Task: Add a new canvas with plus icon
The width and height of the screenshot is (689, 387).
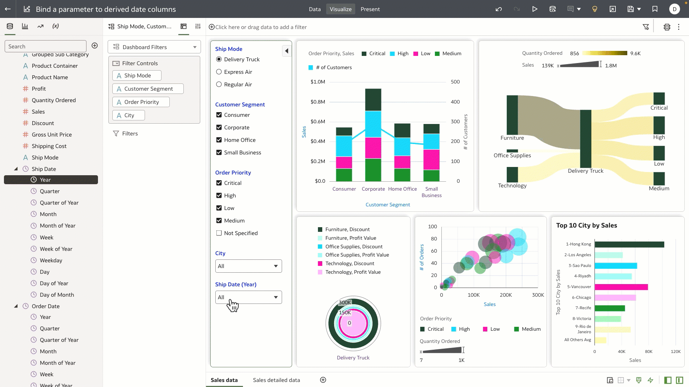Action: tap(323, 380)
